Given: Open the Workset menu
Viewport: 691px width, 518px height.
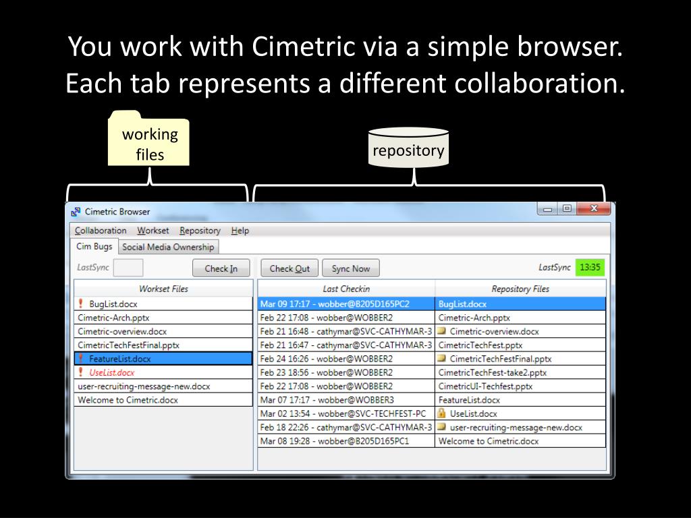Looking at the screenshot, I should click(x=153, y=231).
